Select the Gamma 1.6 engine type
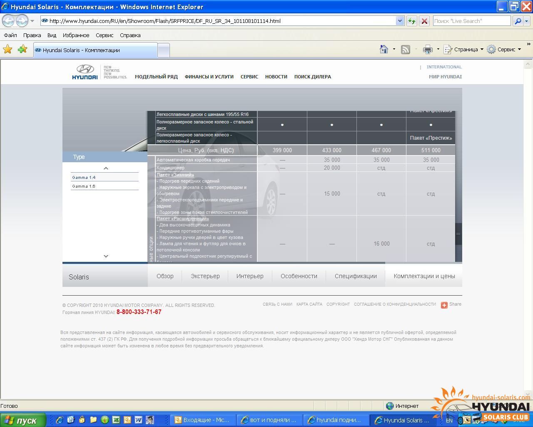This screenshot has width=533, height=427. click(105, 186)
